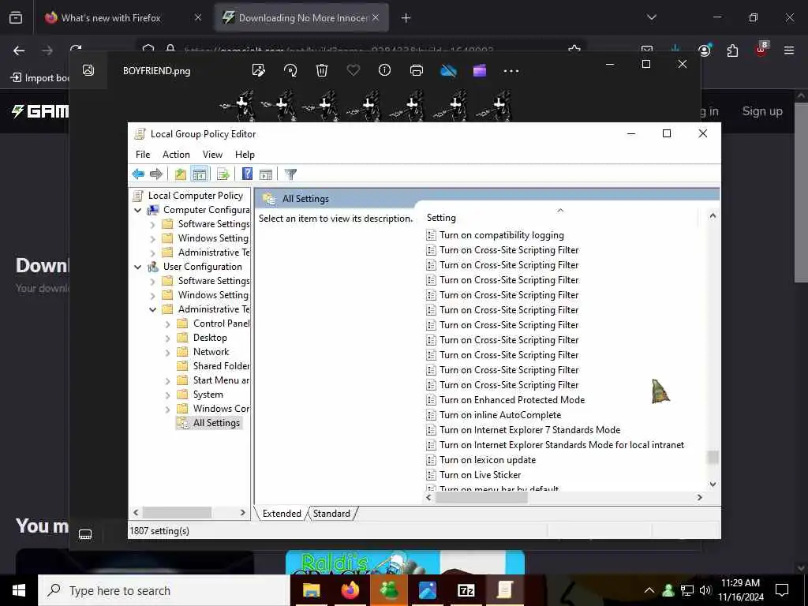This screenshot has height=606, width=808.
Task: Click the gallery icon left of BOYFRIEND.png
Action: (88, 70)
